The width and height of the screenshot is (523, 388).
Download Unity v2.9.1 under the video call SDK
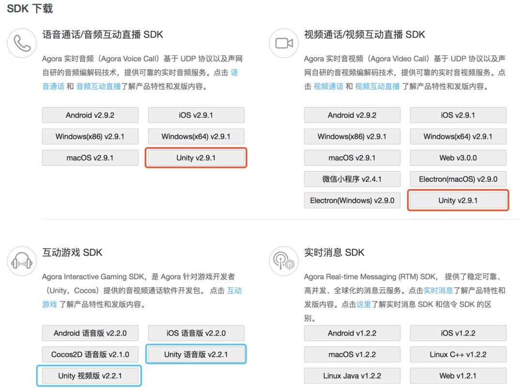tap(458, 200)
